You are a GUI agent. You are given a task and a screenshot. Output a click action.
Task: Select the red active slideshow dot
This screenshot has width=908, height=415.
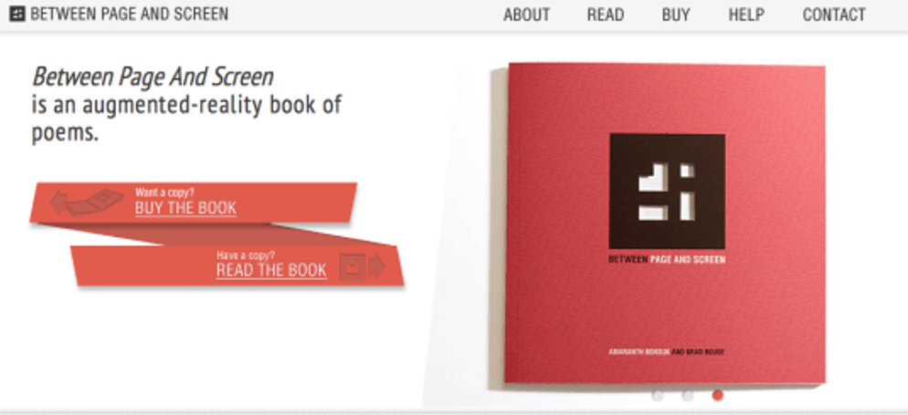click(x=717, y=396)
